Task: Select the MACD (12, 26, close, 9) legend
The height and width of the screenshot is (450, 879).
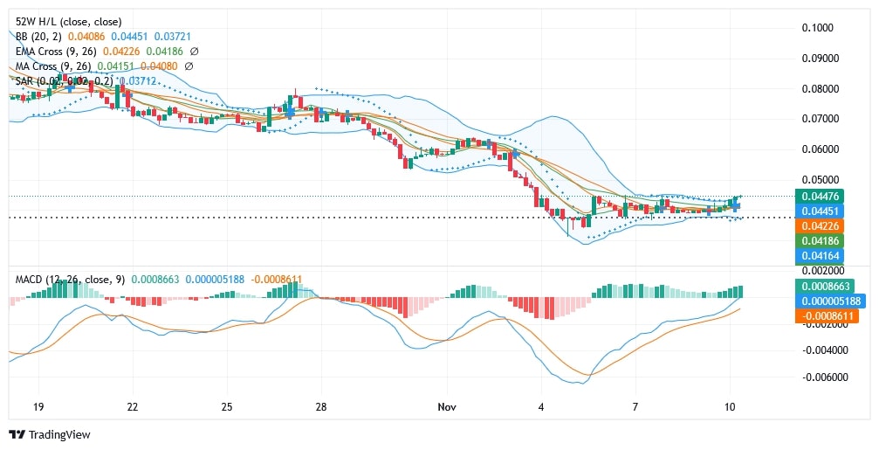Action: [70, 280]
